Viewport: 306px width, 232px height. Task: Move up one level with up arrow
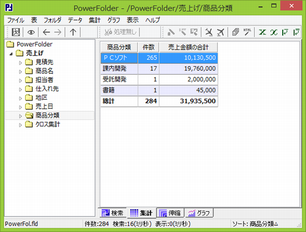pyautogui.click(x=73, y=32)
